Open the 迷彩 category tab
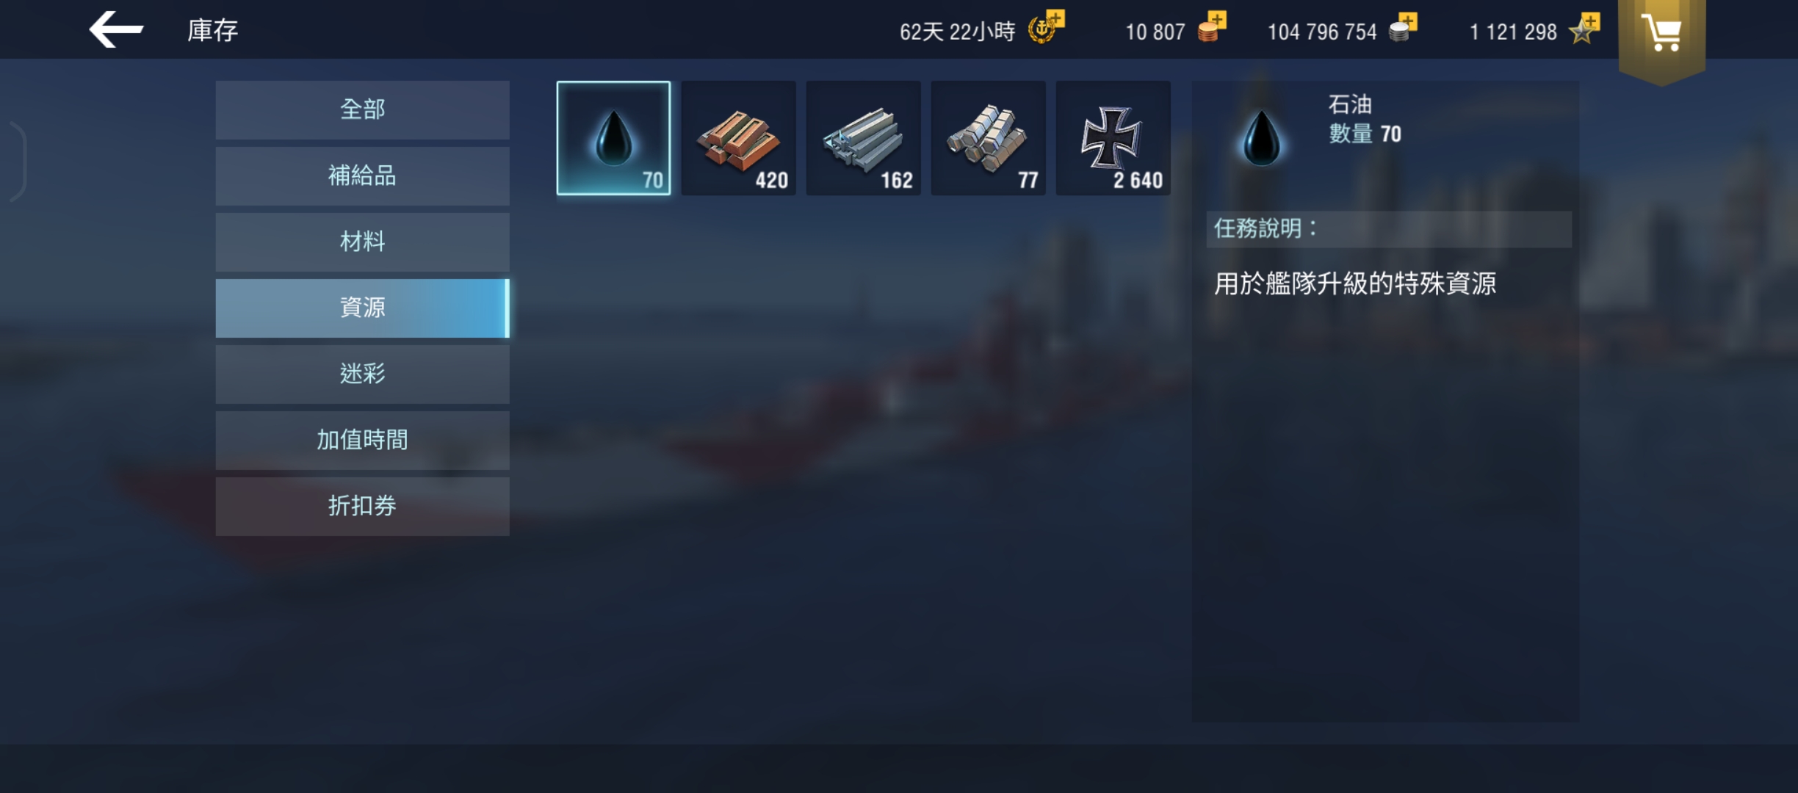This screenshot has height=793, width=1798. coord(362,374)
